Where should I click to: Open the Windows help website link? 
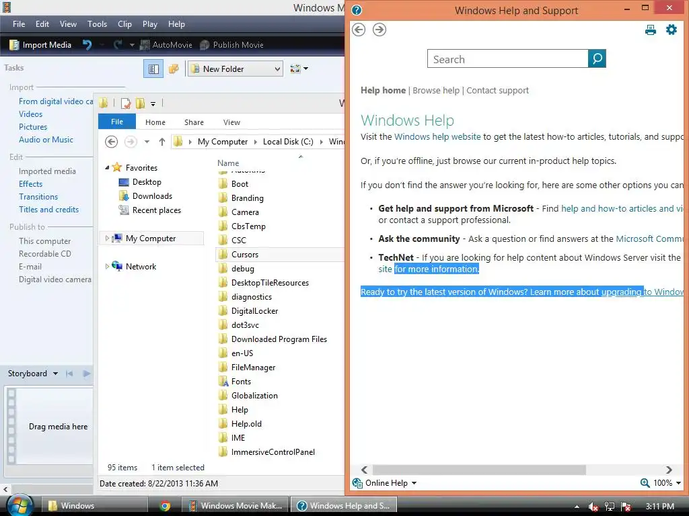pos(437,137)
